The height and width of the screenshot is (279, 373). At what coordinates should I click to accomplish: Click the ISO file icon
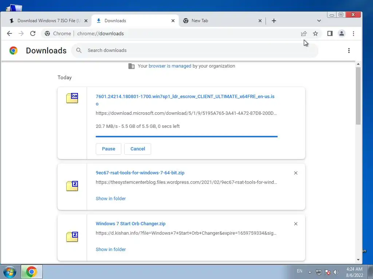72,98
